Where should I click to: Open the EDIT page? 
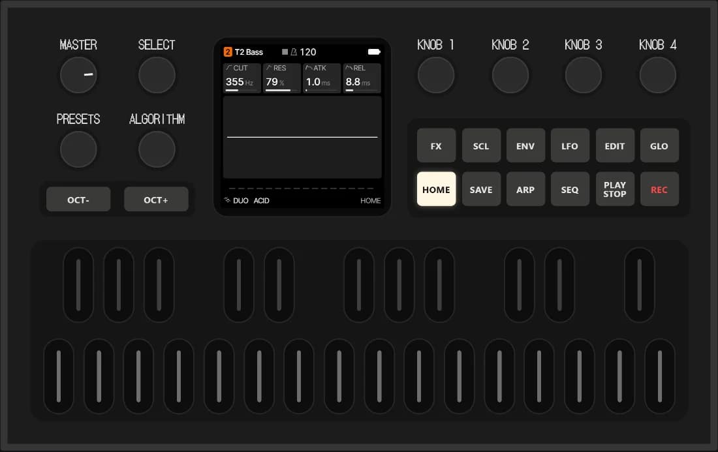[x=614, y=145]
